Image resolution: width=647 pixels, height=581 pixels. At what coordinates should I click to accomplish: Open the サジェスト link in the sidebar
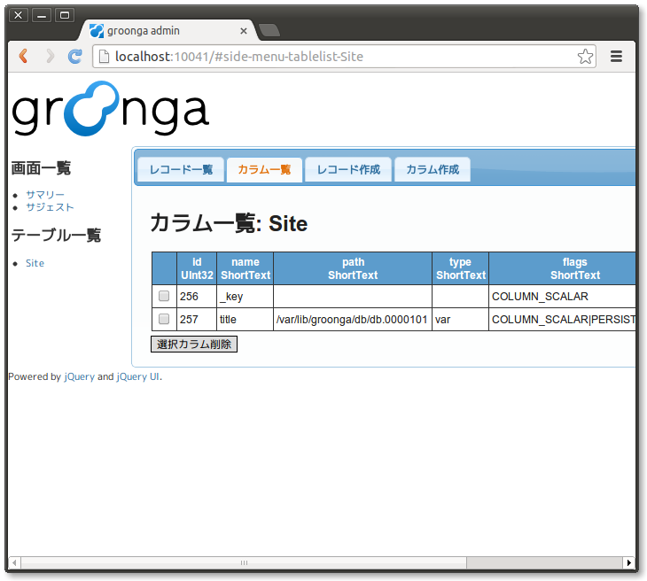click(50, 207)
